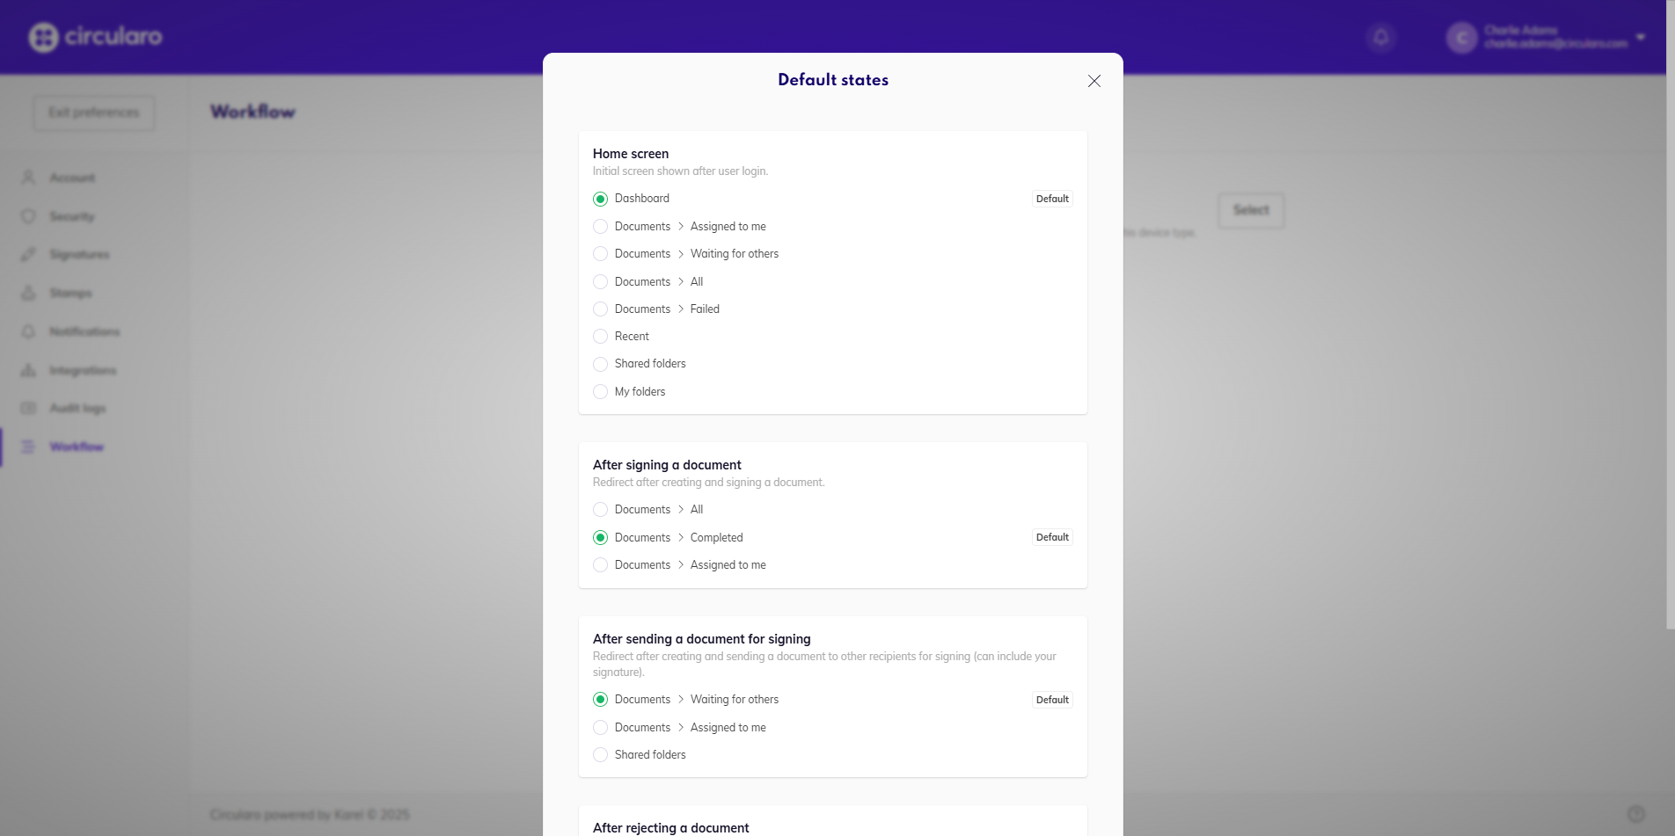Select My folders as home screen

[x=601, y=392]
